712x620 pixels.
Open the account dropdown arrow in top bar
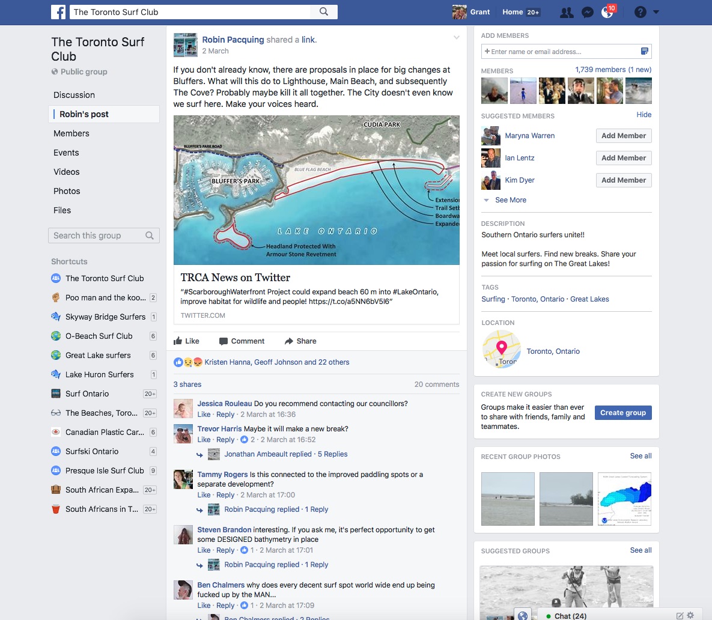point(656,12)
